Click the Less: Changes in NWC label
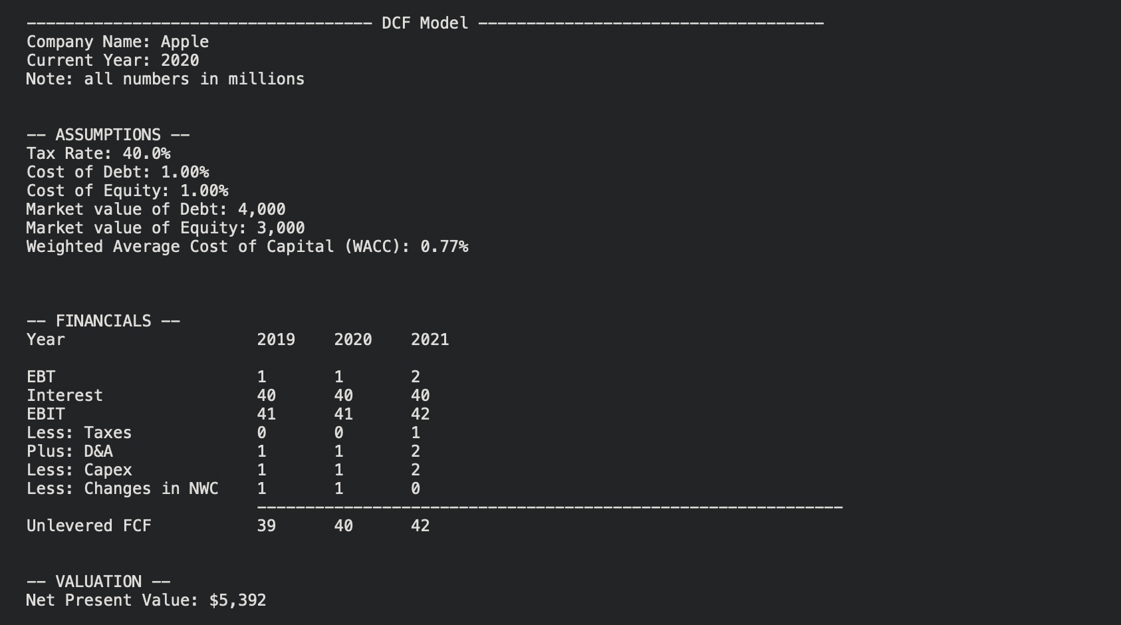Image resolution: width=1121 pixels, height=625 pixels. [122, 489]
